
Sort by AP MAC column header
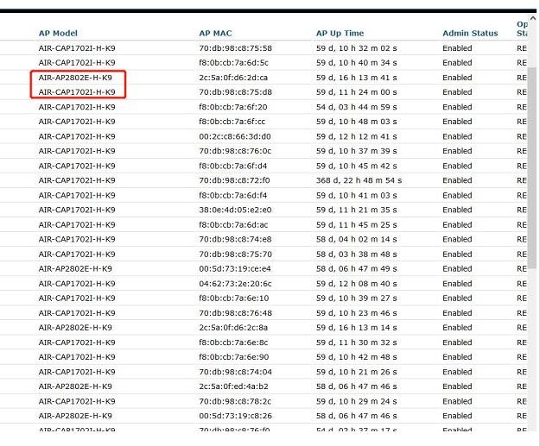[x=215, y=34]
